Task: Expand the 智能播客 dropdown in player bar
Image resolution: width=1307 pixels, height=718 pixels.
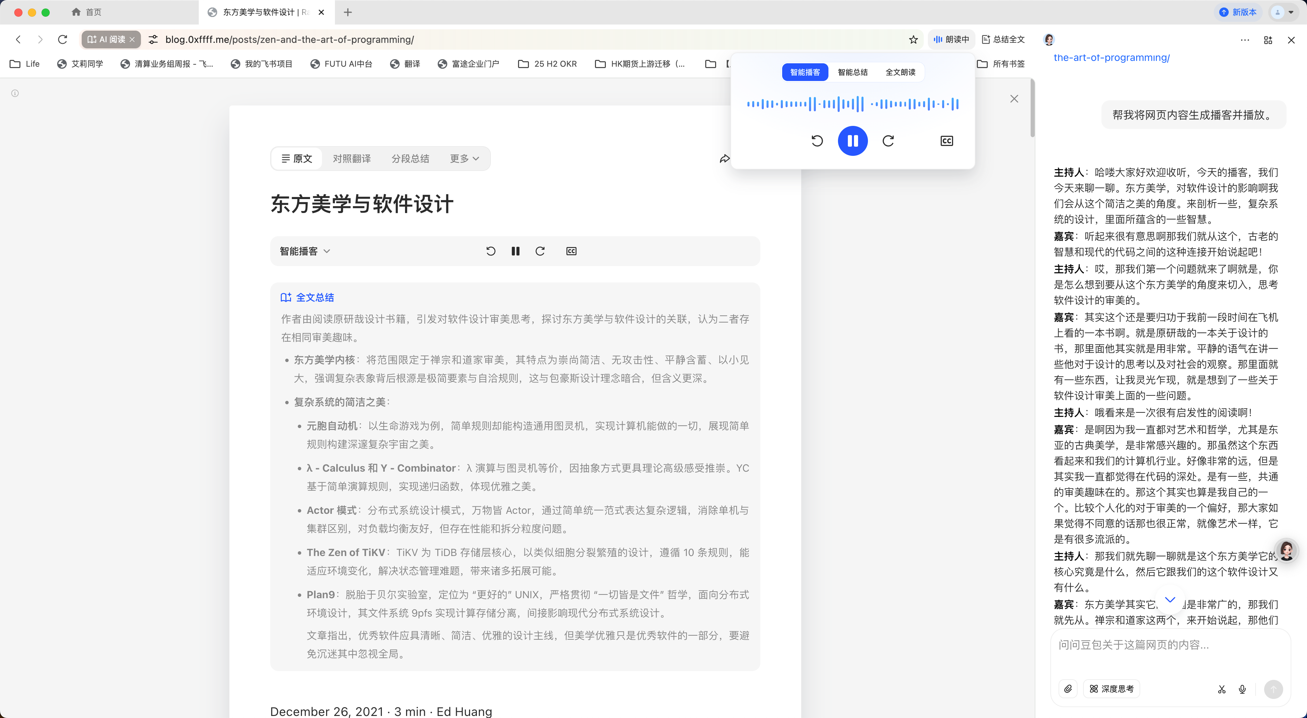Action: point(305,251)
